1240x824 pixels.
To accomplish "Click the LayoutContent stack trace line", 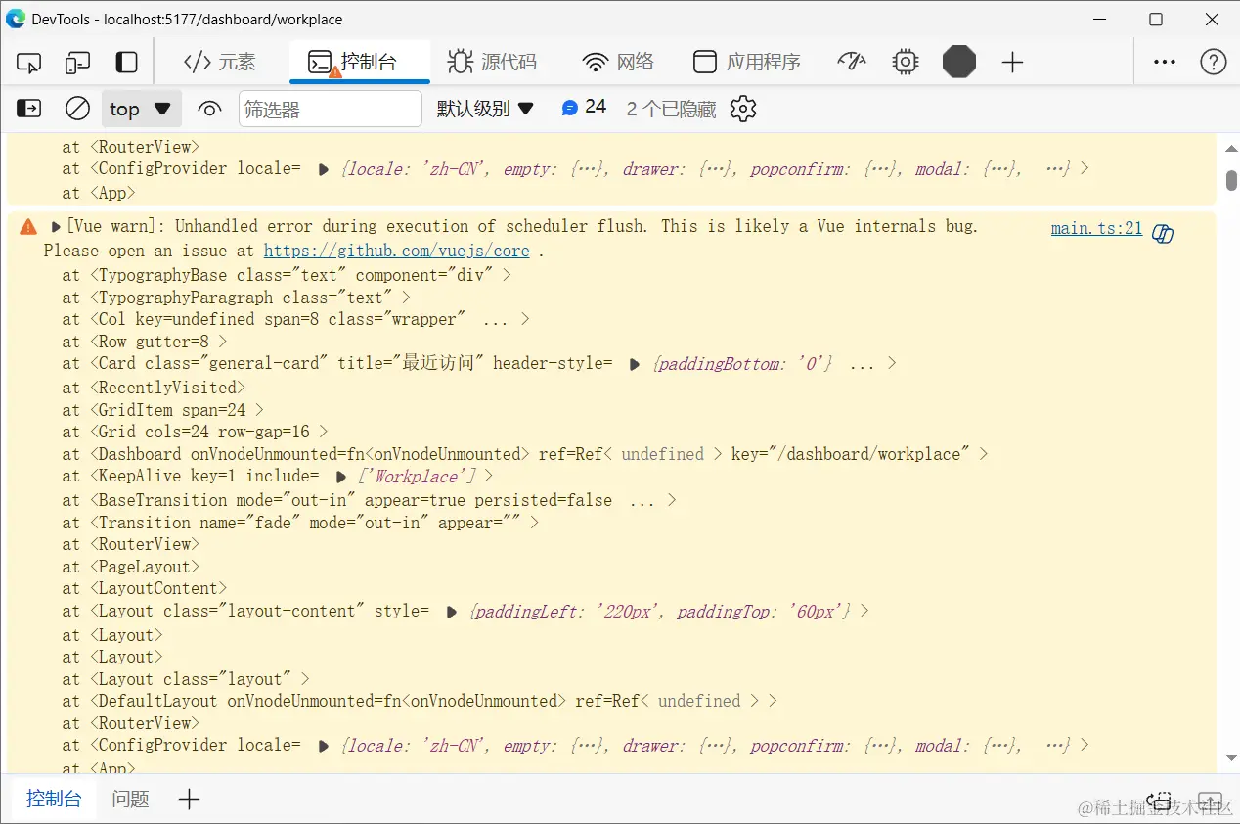I will 145,588.
